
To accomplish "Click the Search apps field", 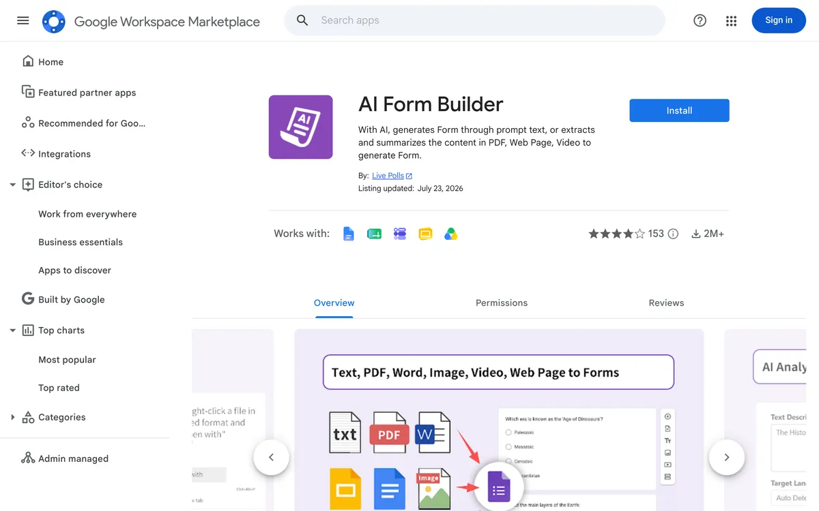I will pyautogui.click(x=474, y=20).
